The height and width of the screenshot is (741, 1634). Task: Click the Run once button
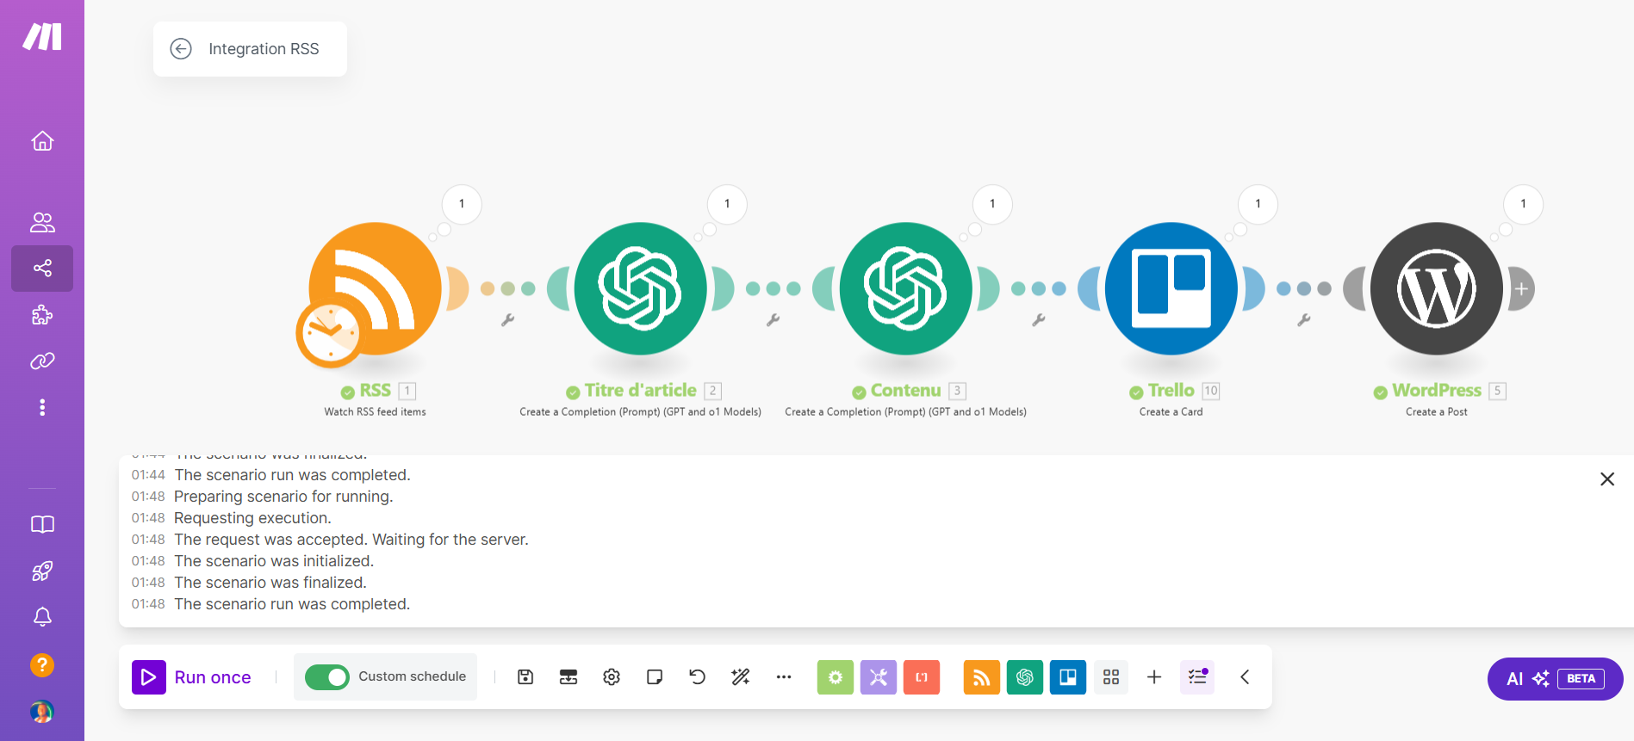[191, 677]
